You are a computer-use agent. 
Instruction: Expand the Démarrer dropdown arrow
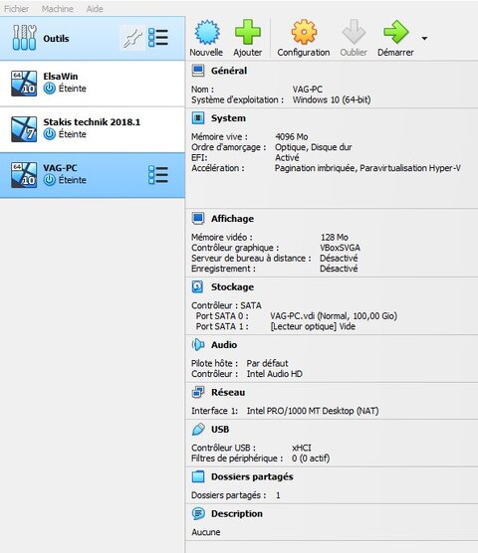pyautogui.click(x=424, y=38)
